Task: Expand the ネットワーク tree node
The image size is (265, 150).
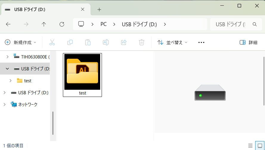Action: [x=4, y=104]
